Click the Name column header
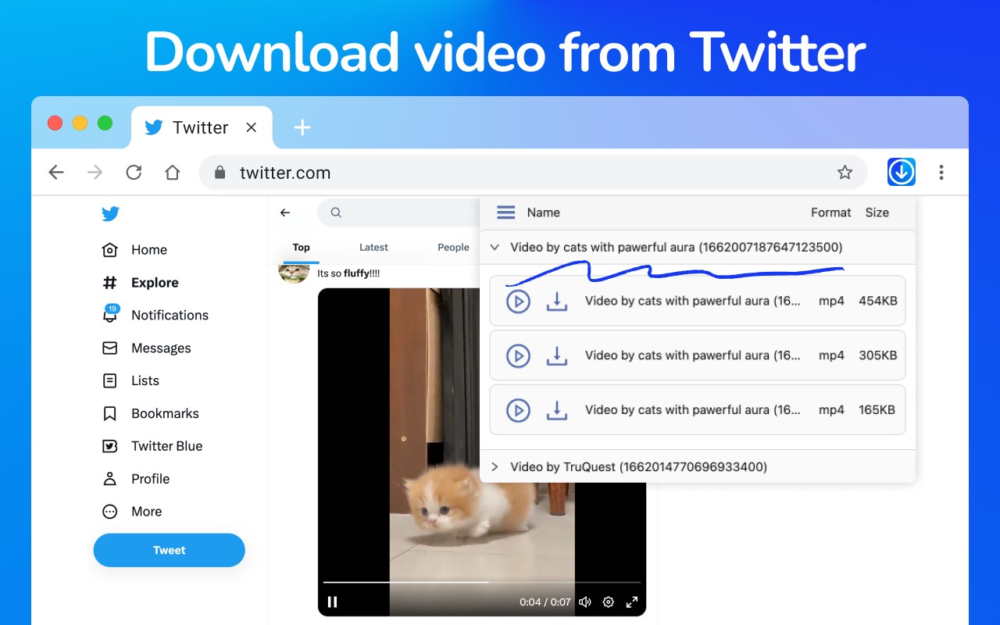Image resolution: width=1000 pixels, height=625 pixels. [543, 212]
